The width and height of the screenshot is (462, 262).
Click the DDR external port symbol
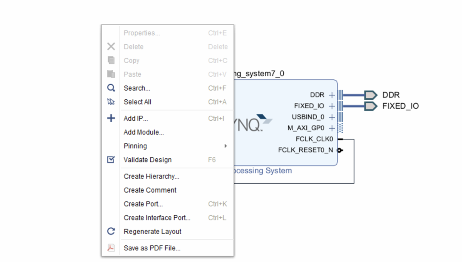click(371, 95)
